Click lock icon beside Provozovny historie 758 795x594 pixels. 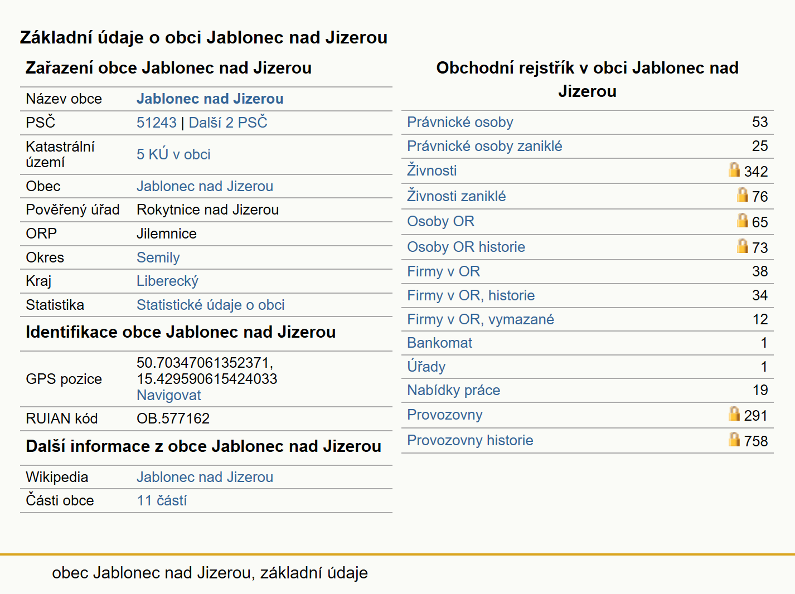(x=734, y=439)
